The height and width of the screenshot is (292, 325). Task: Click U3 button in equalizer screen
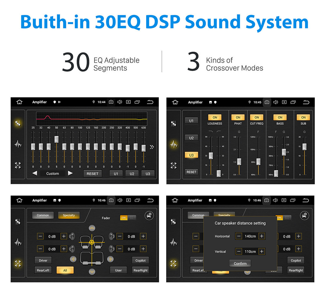tap(148, 174)
